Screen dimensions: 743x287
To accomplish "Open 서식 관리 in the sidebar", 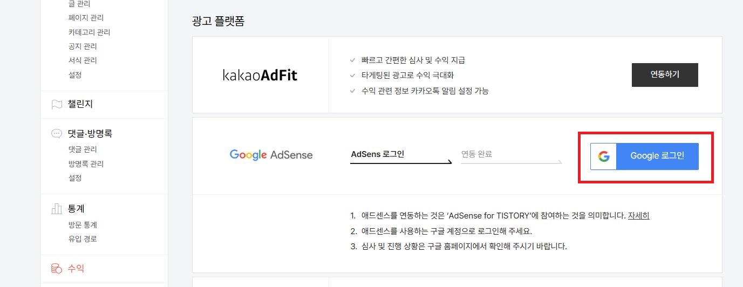I will pos(83,60).
